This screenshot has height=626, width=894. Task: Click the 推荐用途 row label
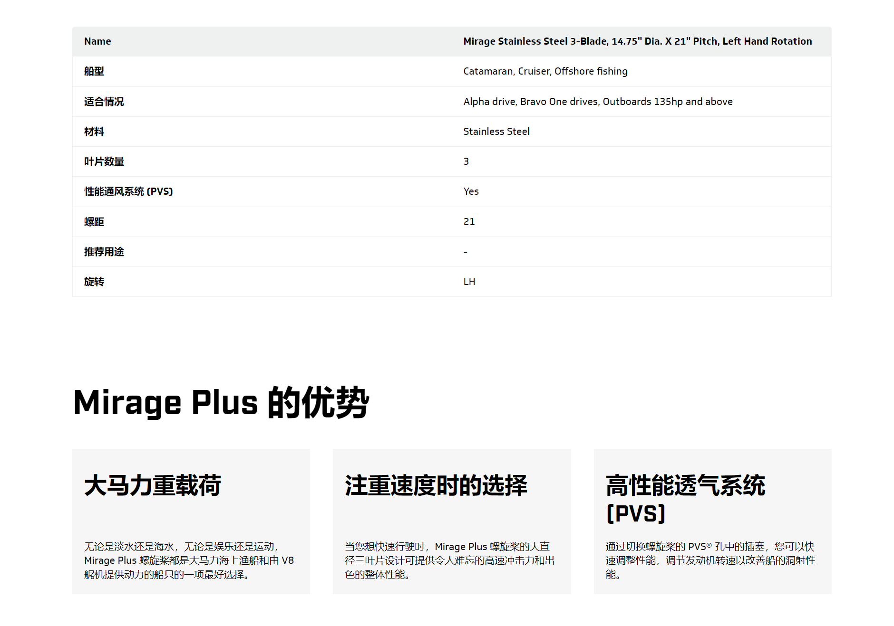coord(104,252)
